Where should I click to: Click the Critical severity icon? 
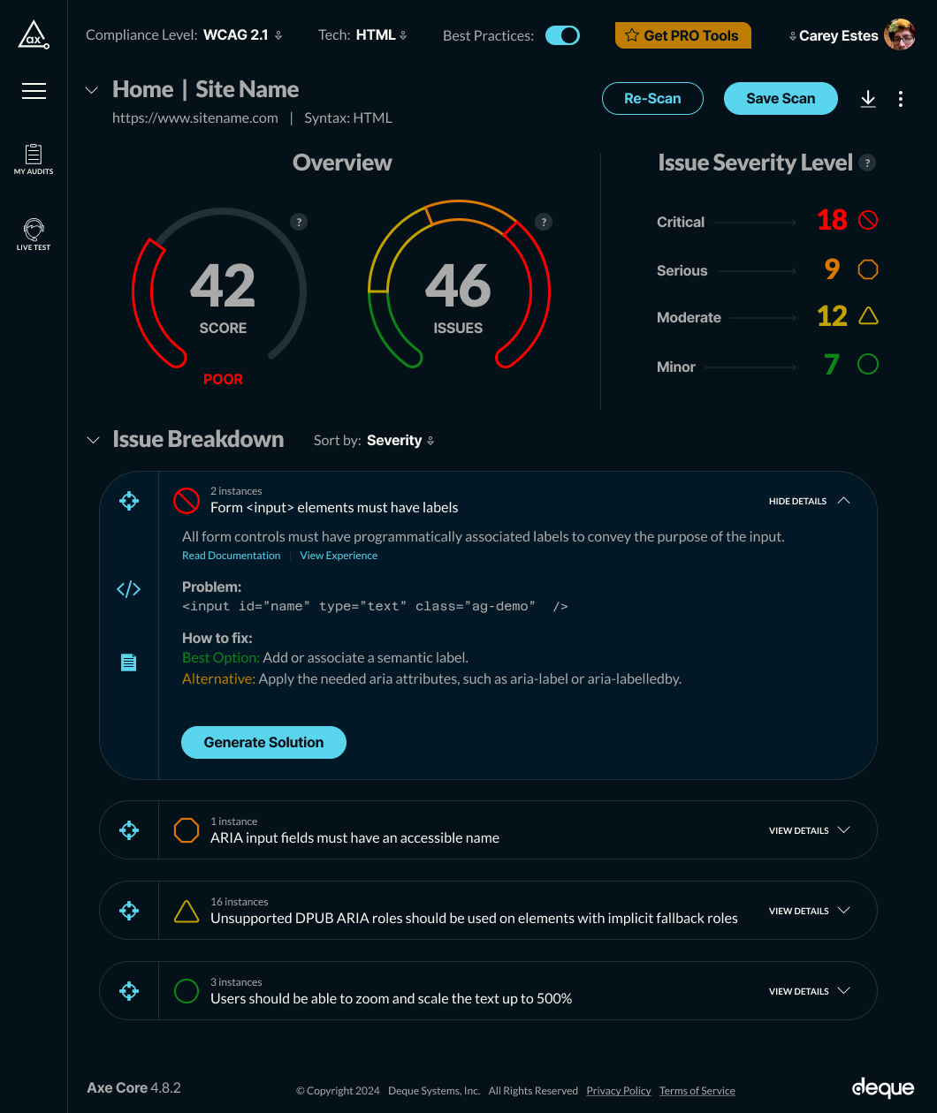(868, 220)
